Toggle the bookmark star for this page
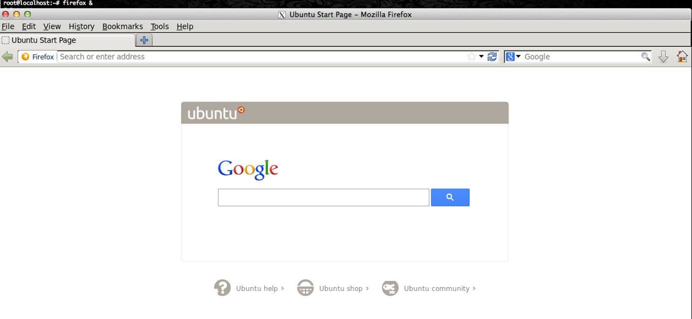Viewport: 692px width, 319px height. tap(472, 56)
